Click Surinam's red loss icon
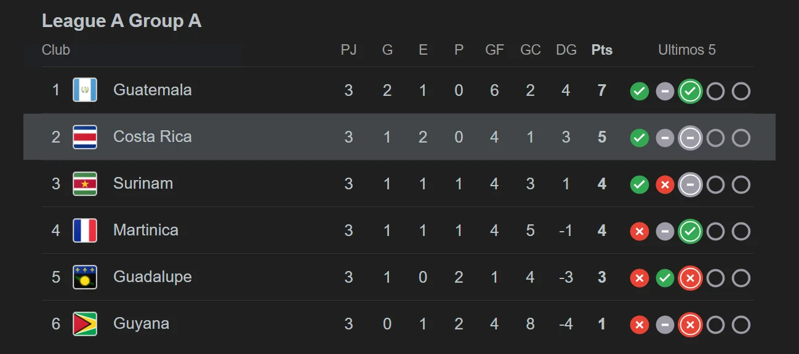The height and width of the screenshot is (354, 799). 665,185
